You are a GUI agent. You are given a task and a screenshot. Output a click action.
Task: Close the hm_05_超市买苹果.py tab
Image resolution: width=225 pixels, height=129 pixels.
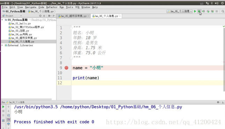point(88,16)
